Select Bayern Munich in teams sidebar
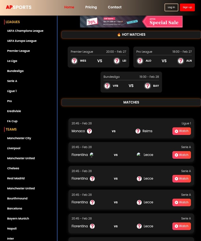 click(x=18, y=219)
